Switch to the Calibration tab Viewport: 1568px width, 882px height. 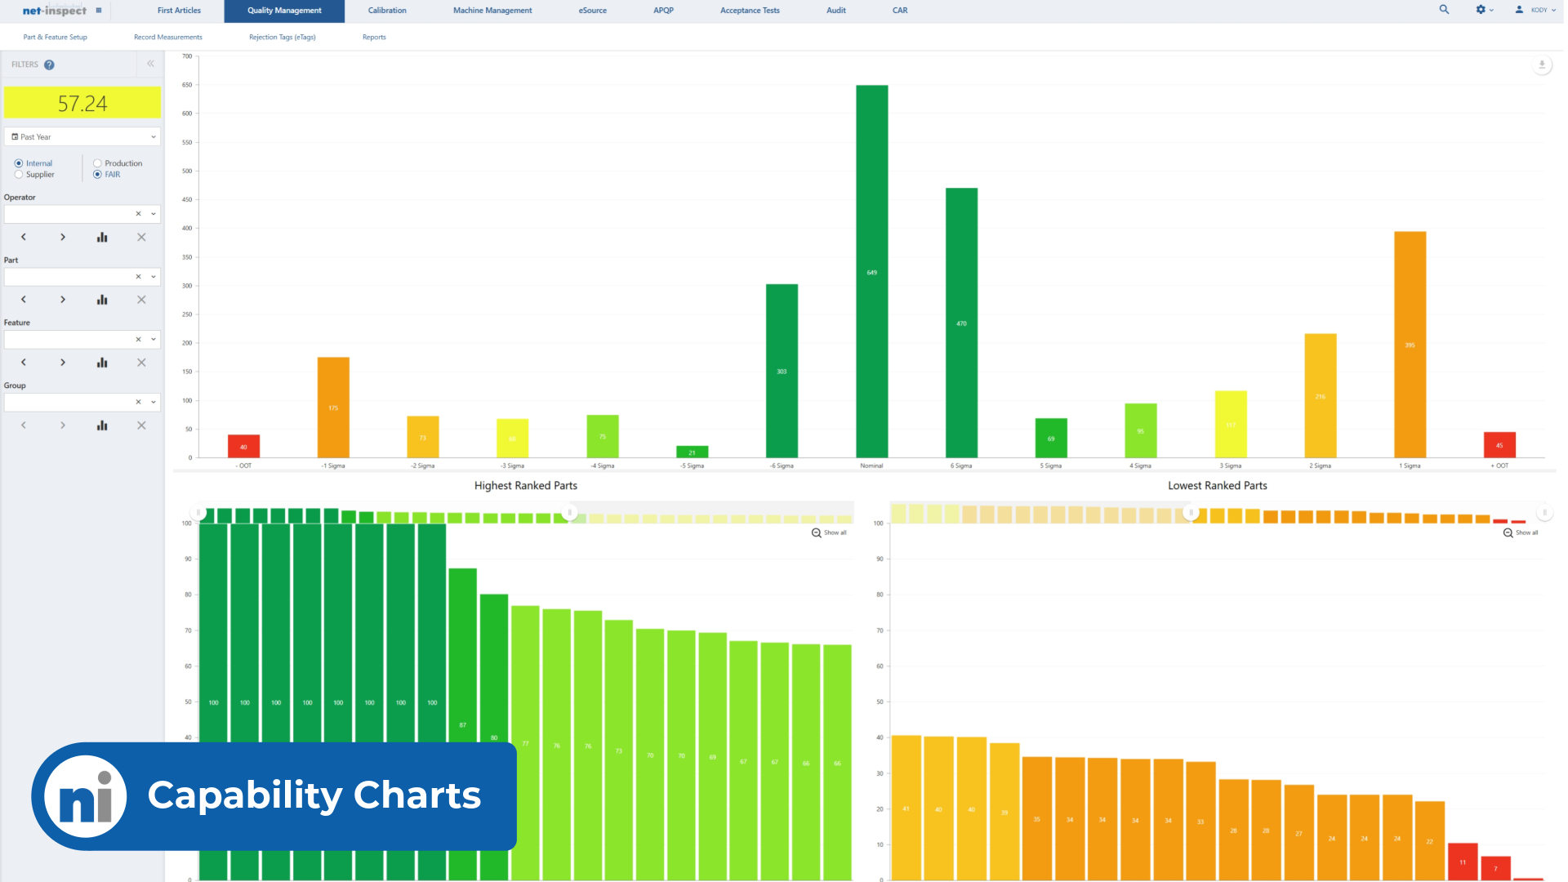386,11
